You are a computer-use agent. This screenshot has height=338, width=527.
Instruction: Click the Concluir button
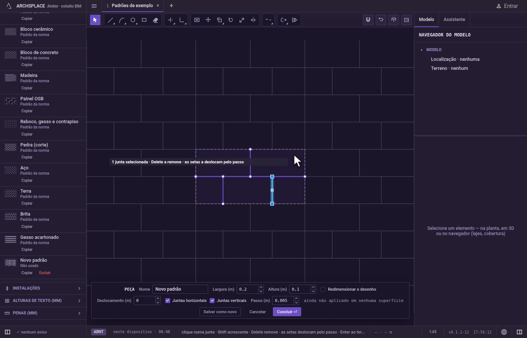(287, 312)
